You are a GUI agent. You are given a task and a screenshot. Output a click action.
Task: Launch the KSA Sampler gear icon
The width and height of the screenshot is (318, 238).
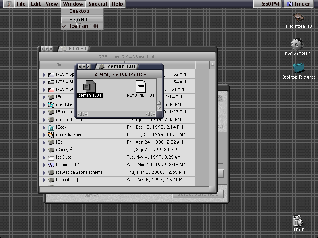(297, 44)
